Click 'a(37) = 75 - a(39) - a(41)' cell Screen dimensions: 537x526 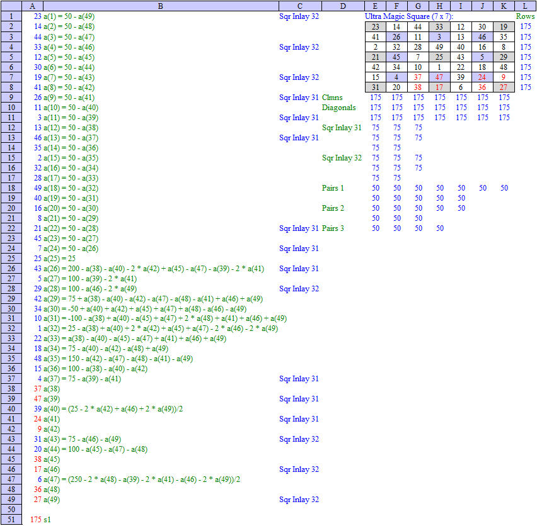(82, 379)
